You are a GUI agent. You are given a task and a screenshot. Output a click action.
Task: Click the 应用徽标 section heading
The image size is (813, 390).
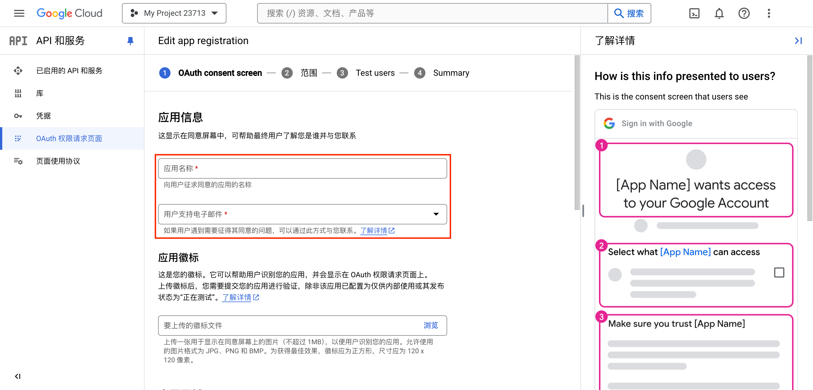(178, 257)
